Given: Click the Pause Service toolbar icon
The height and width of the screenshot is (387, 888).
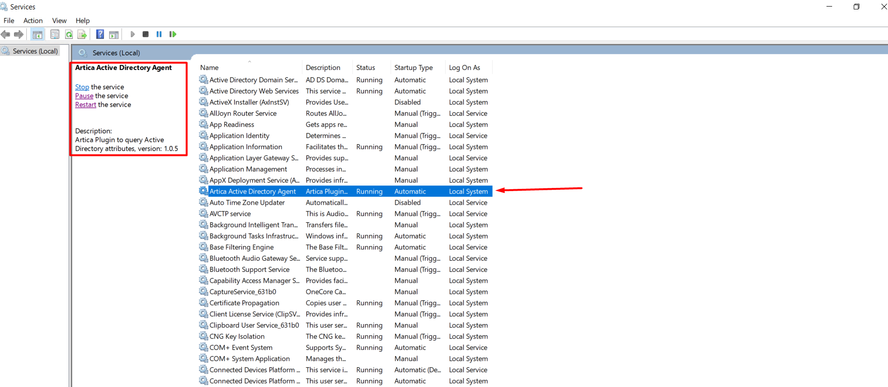Looking at the screenshot, I should coord(159,34).
